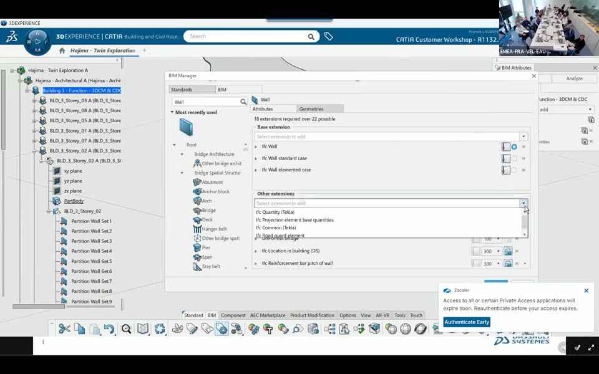Click the Cut scissors icon in toolbar
This screenshot has width=599, height=374.
[64, 328]
